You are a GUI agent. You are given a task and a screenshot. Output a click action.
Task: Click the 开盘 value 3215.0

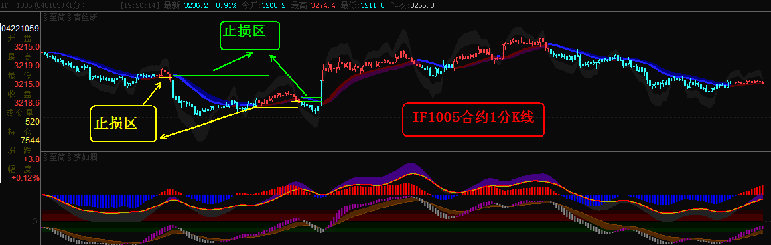pos(27,47)
